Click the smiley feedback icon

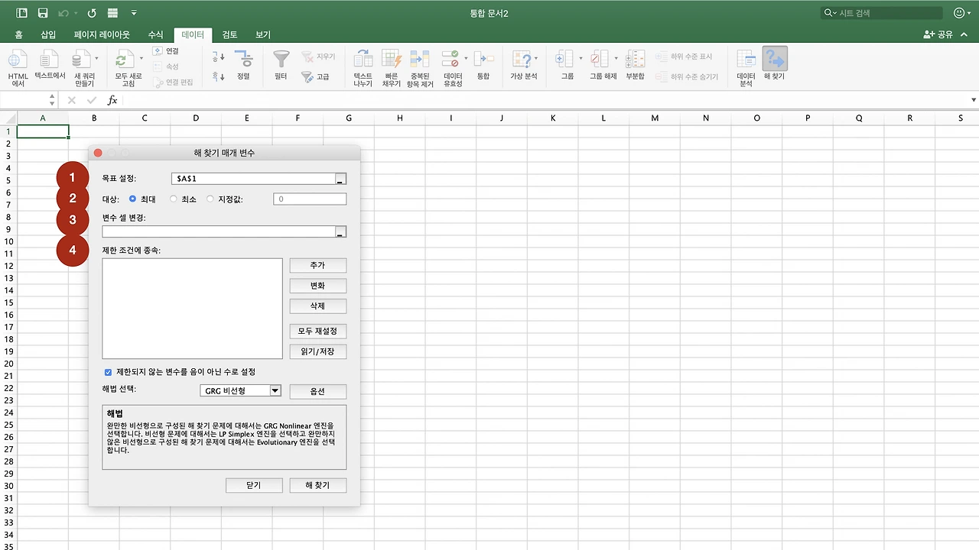[x=960, y=13]
